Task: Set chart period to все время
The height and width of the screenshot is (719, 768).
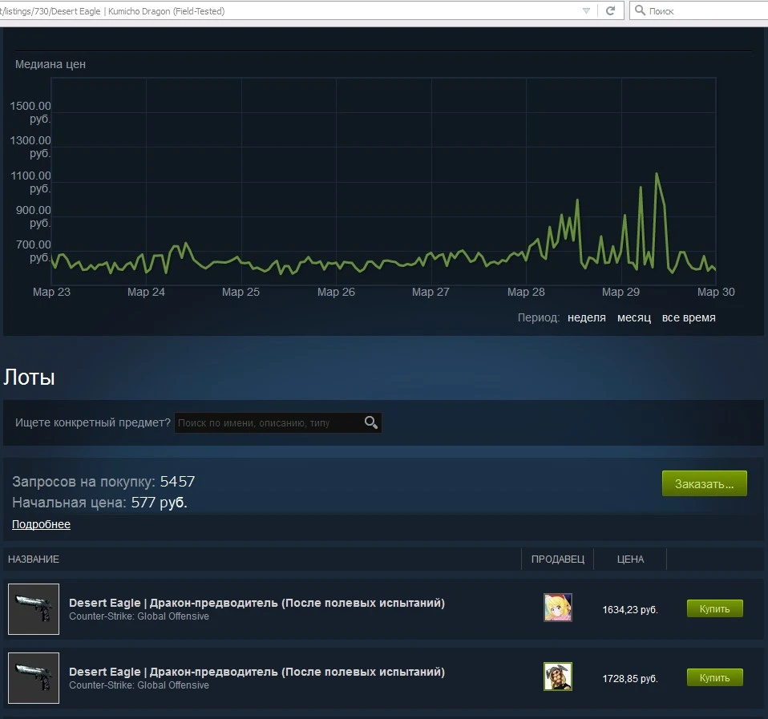Action: 689,317
